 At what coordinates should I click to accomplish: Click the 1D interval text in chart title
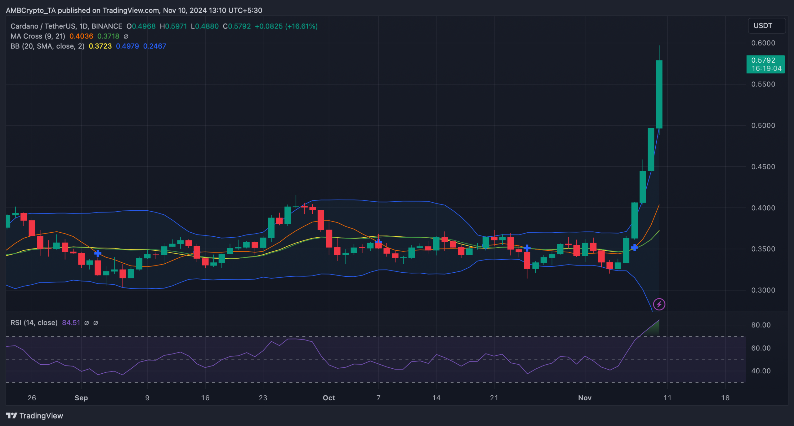tap(83, 26)
